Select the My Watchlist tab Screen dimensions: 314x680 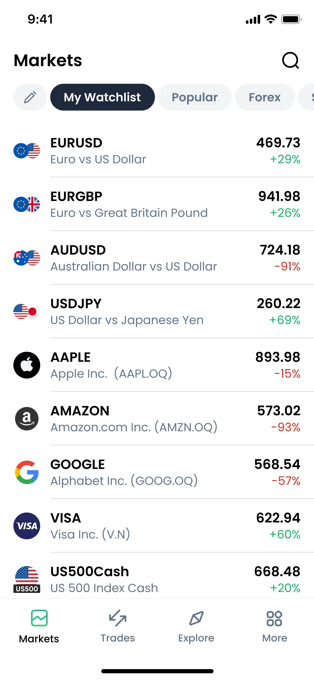click(x=102, y=97)
